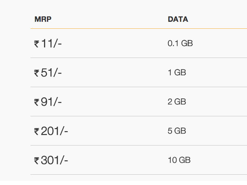Viewport: 247px width, 185px height.
Task: Select the ₹11/- plan price
Action: (x=48, y=43)
